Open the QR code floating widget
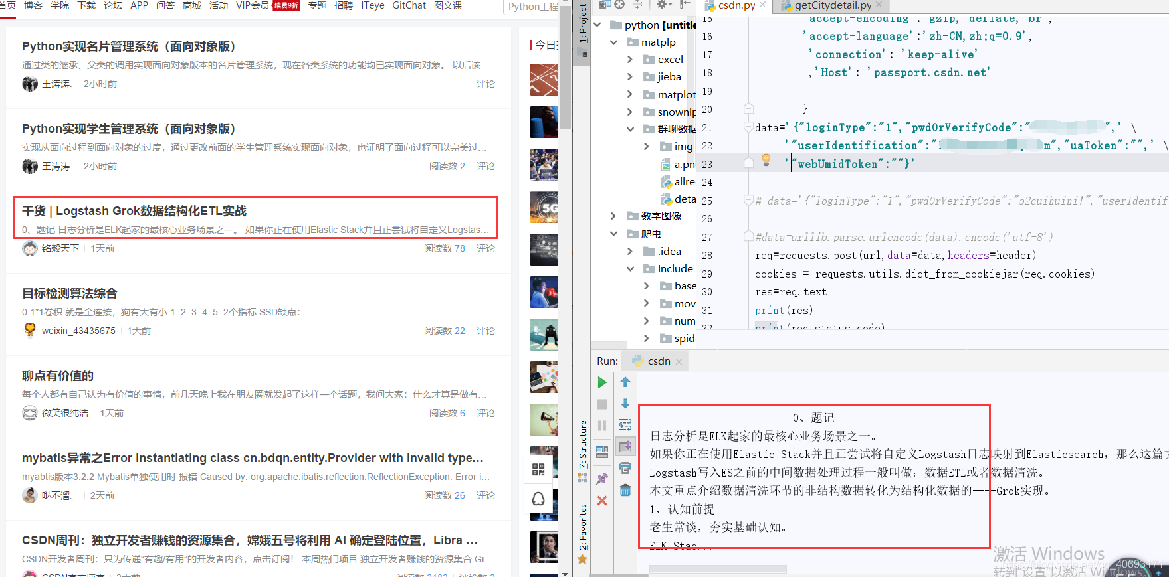 (x=538, y=469)
